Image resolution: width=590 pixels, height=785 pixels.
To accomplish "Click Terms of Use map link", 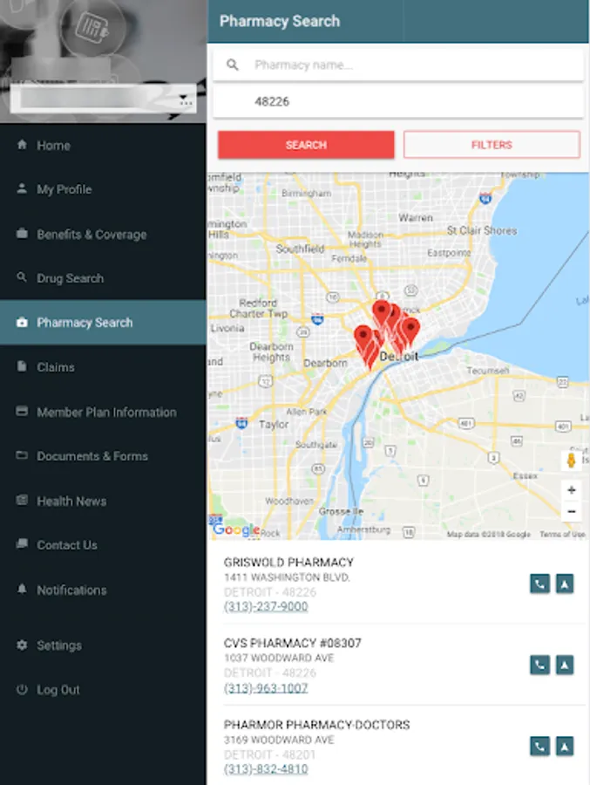I will click(x=562, y=534).
